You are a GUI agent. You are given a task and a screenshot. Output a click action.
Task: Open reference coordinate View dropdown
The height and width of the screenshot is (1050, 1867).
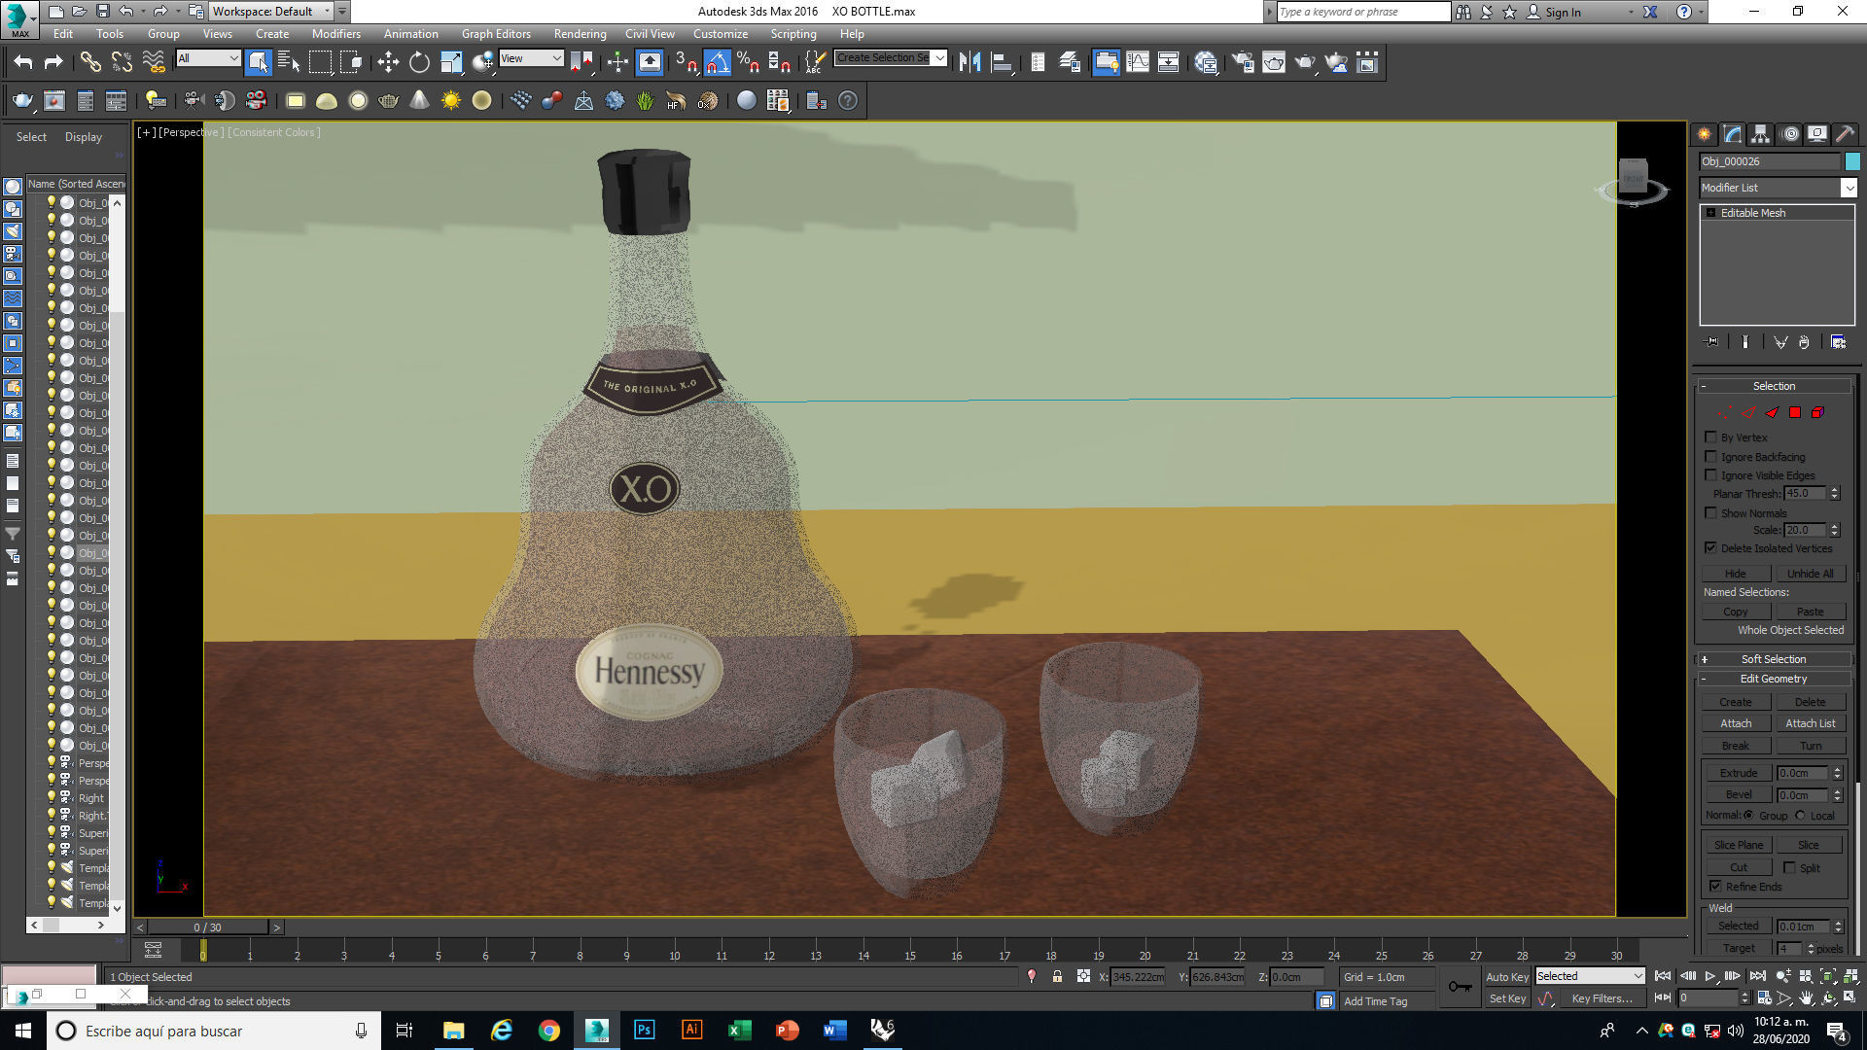pyautogui.click(x=531, y=59)
